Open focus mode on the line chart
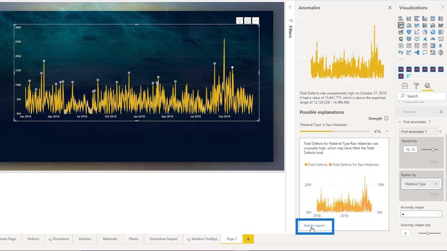The height and width of the screenshot is (251, 447). 248,21
